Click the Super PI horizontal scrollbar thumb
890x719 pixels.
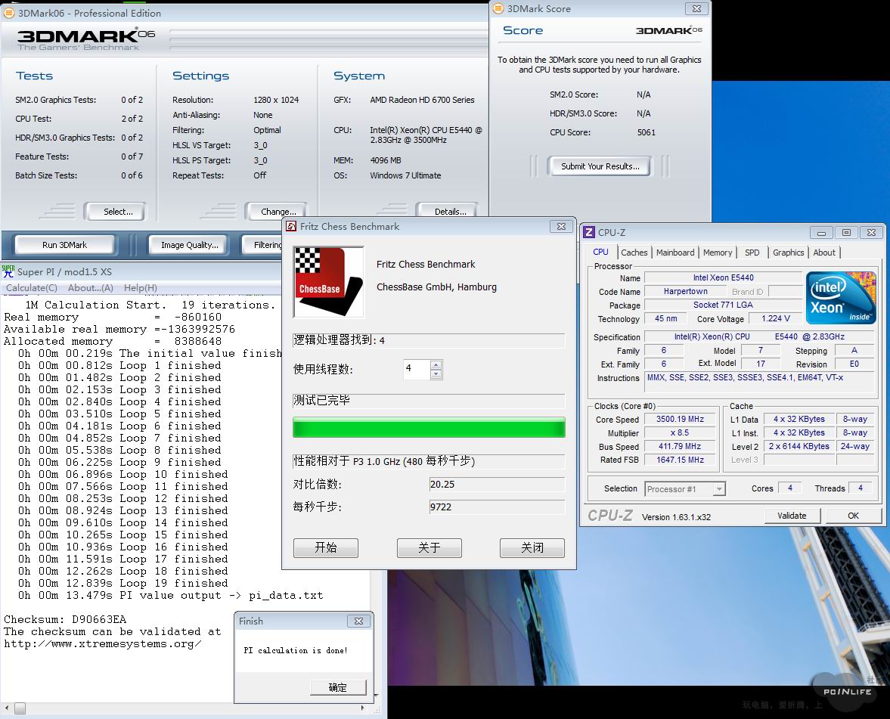click(x=20, y=708)
